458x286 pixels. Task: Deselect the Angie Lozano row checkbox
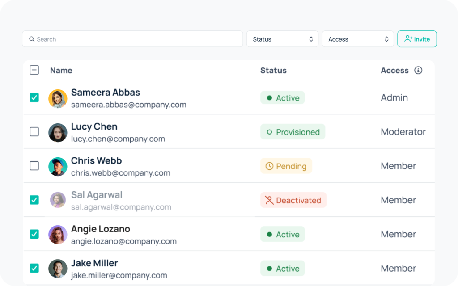[x=34, y=234]
